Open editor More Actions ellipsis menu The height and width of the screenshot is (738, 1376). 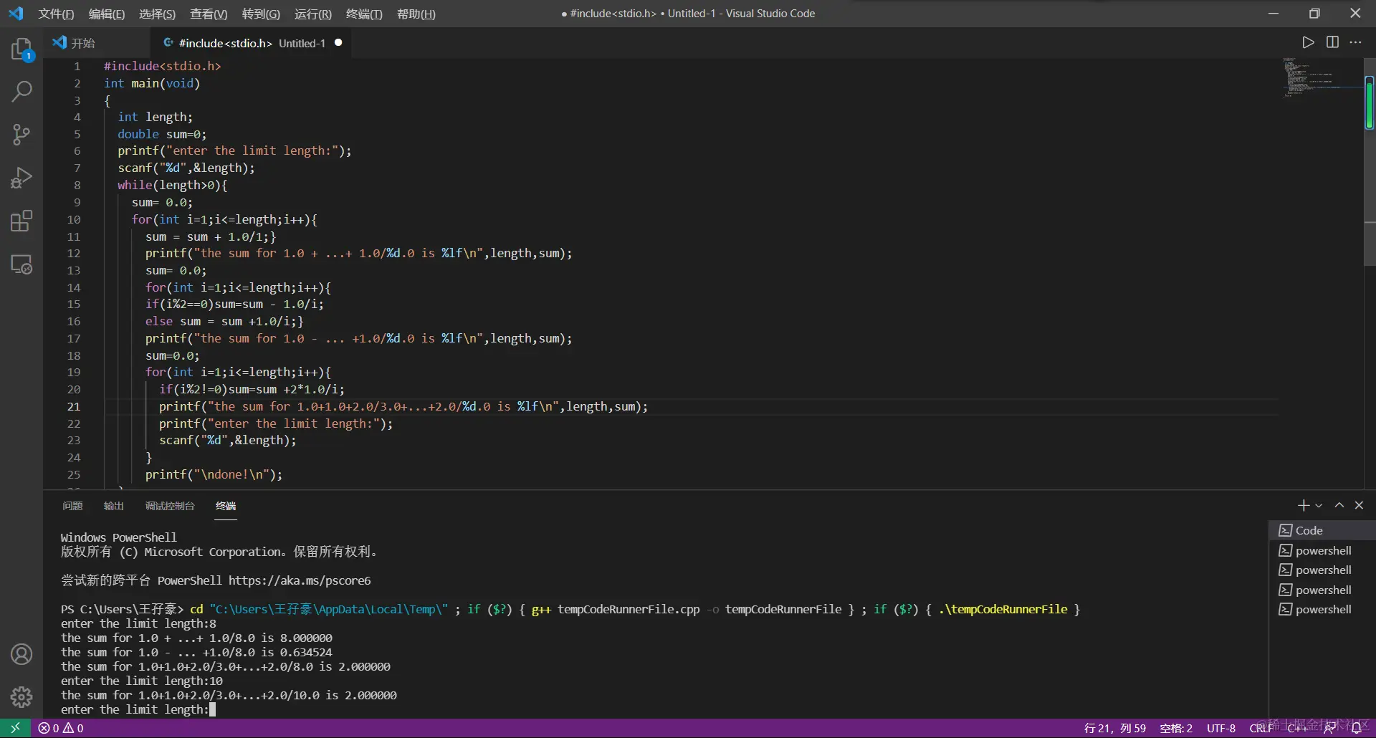tap(1355, 42)
